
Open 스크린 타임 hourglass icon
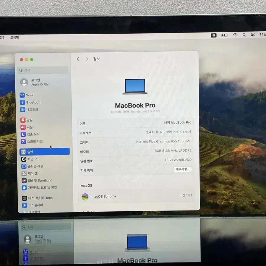point(23,142)
